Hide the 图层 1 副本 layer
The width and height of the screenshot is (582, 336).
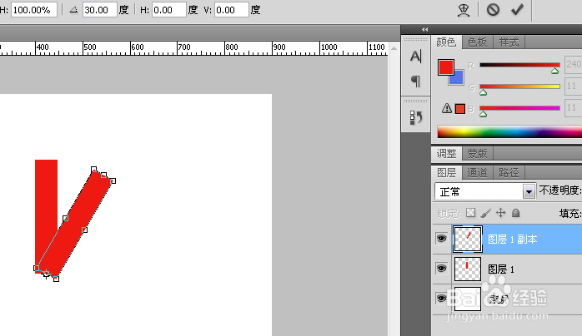(x=441, y=239)
